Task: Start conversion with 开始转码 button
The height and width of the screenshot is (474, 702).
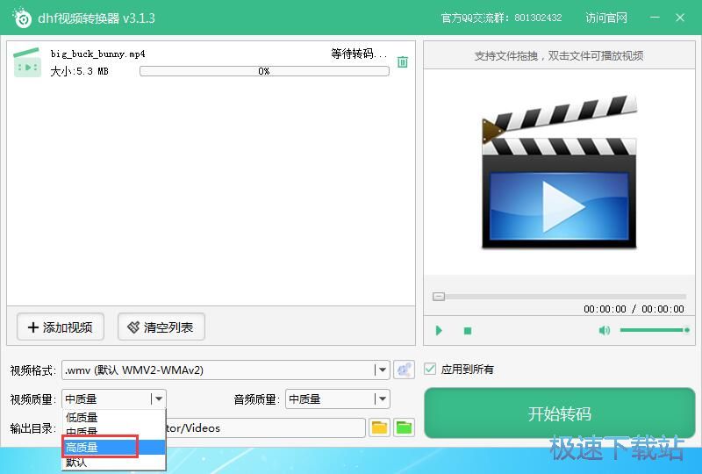Action: 560,413
